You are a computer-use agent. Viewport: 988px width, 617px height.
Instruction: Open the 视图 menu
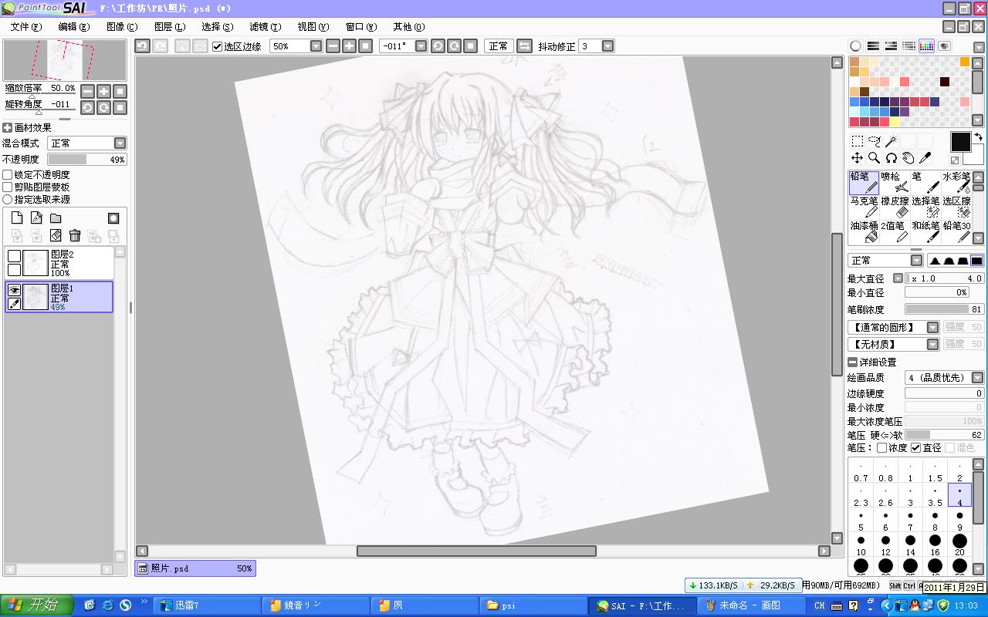click(313, 26)
